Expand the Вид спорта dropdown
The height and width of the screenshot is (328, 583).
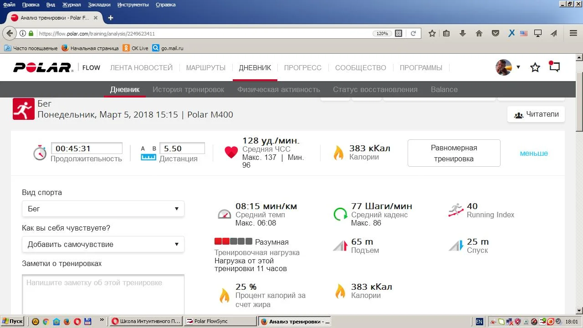tap(103, 209)
